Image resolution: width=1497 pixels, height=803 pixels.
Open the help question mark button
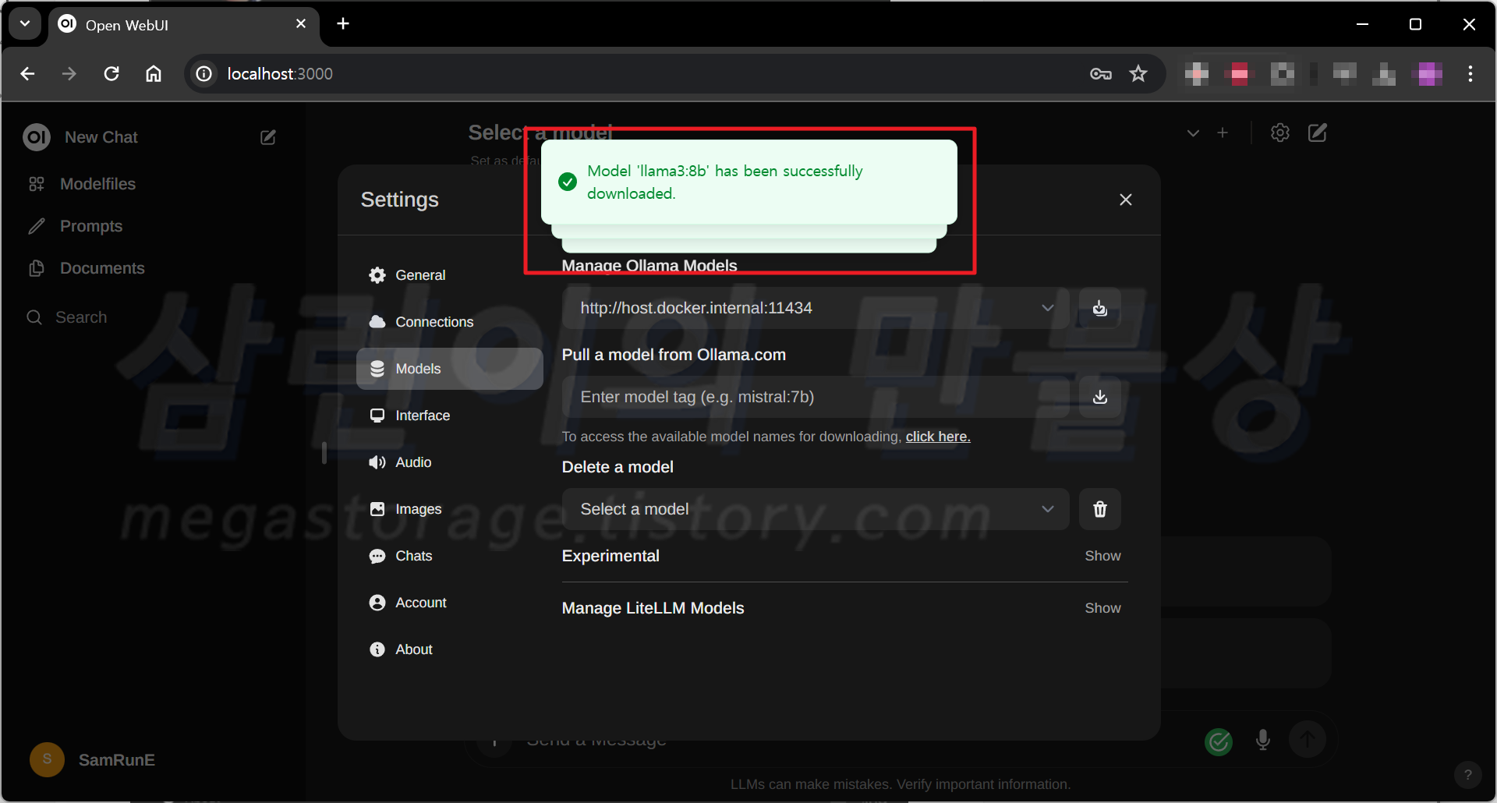[1468, 774]
